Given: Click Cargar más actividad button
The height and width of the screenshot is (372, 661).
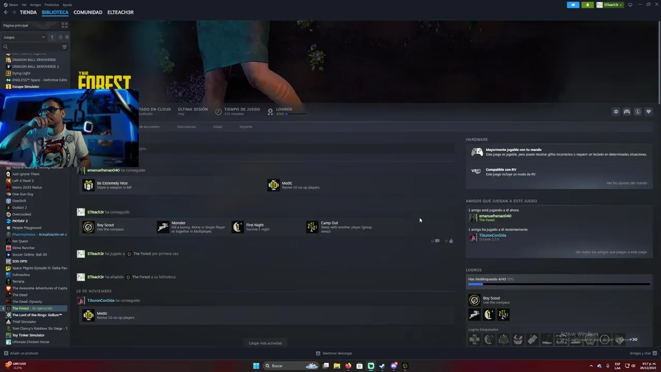Looking at the screenshot, I should [x=265, y=343].
